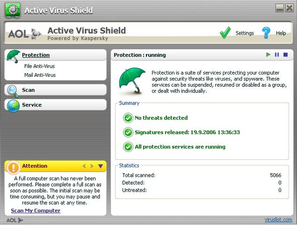The width and height of the screenshot is (297, 225).
Task: Click the No threats detected text
Action: click(x=161, y=118)
